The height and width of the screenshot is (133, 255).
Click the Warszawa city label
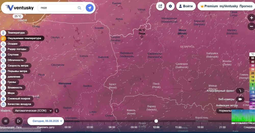[65, 83]
